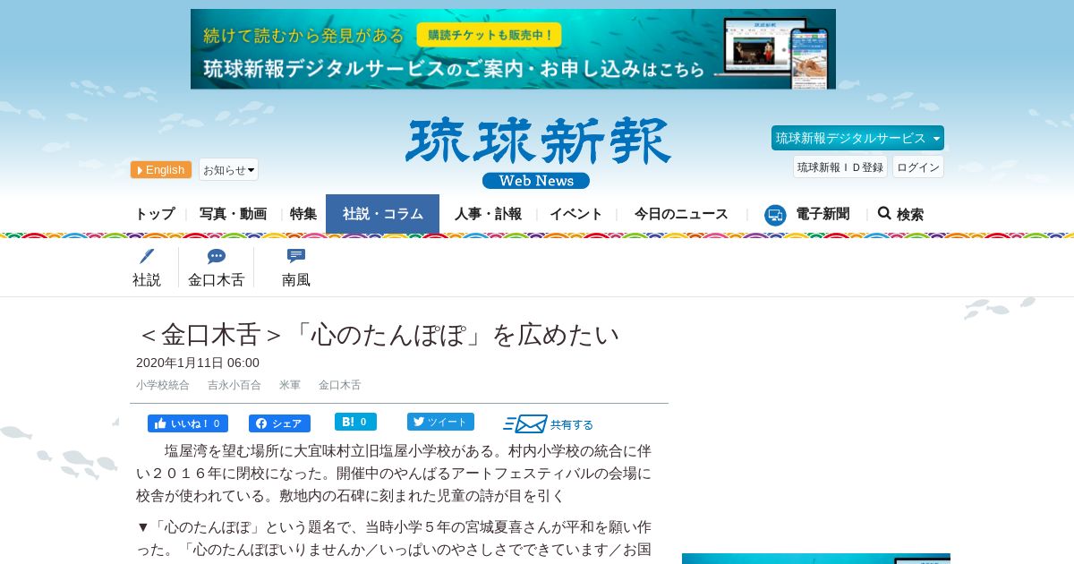Image resolution: width=1074 pixels, height=564 pixels.
Task: Click the 金口木舌 speech bubble icon
Action: click(x=216, y=256)
